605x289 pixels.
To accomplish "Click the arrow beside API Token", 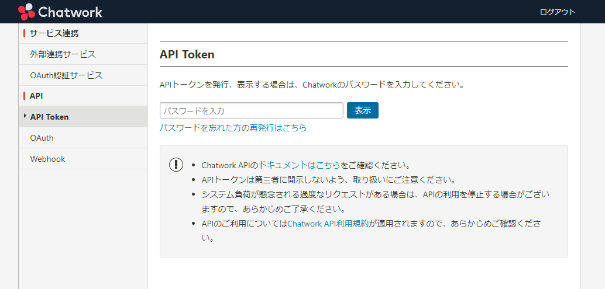I will click(x=25, y=116).
